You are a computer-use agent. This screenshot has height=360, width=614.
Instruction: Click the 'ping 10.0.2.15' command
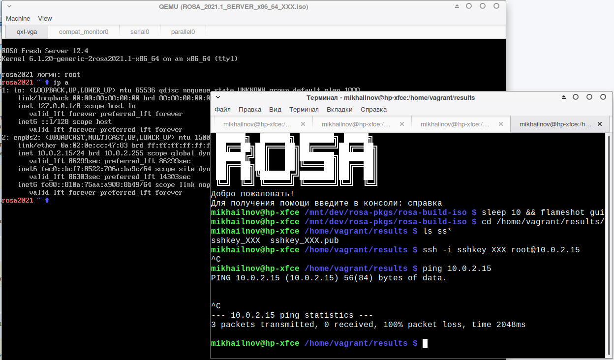point(457,269)
